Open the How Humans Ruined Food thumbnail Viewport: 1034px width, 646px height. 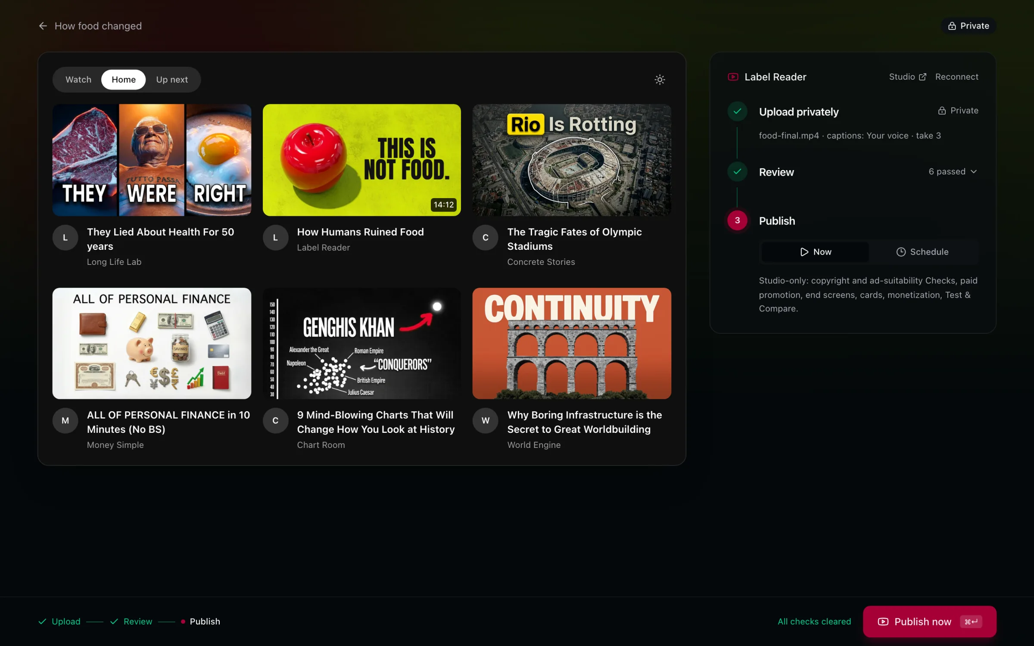pyautogui.click(x=361, y=160)
